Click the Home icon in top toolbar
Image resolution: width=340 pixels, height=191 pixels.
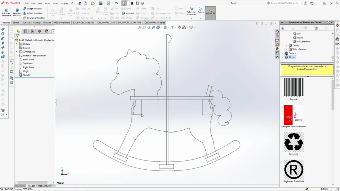[80, 3]
